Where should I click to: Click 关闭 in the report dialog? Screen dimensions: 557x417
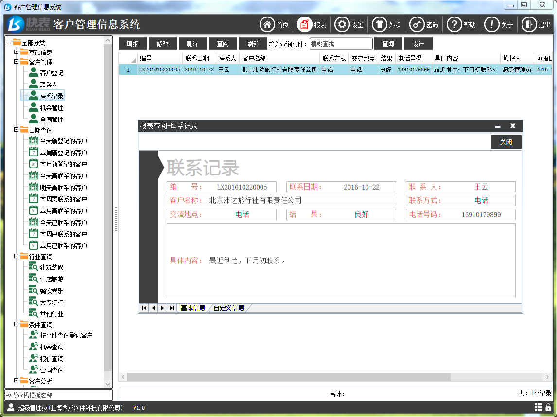506,142
